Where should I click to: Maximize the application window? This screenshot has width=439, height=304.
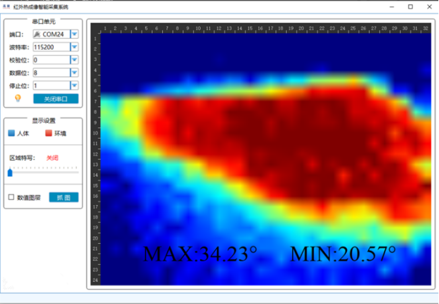click(x=410, y=6)
